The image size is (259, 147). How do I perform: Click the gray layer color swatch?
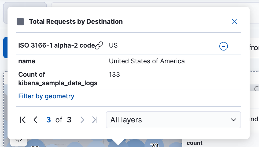tap(20, 22)
